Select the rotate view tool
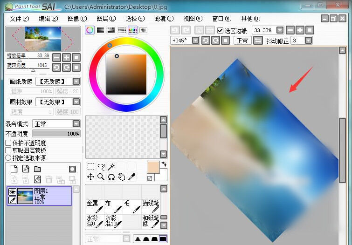 pos(111,177)
